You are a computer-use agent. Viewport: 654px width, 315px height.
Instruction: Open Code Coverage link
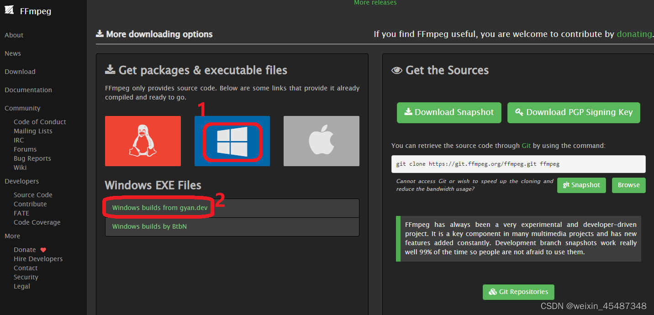(37, 222)
